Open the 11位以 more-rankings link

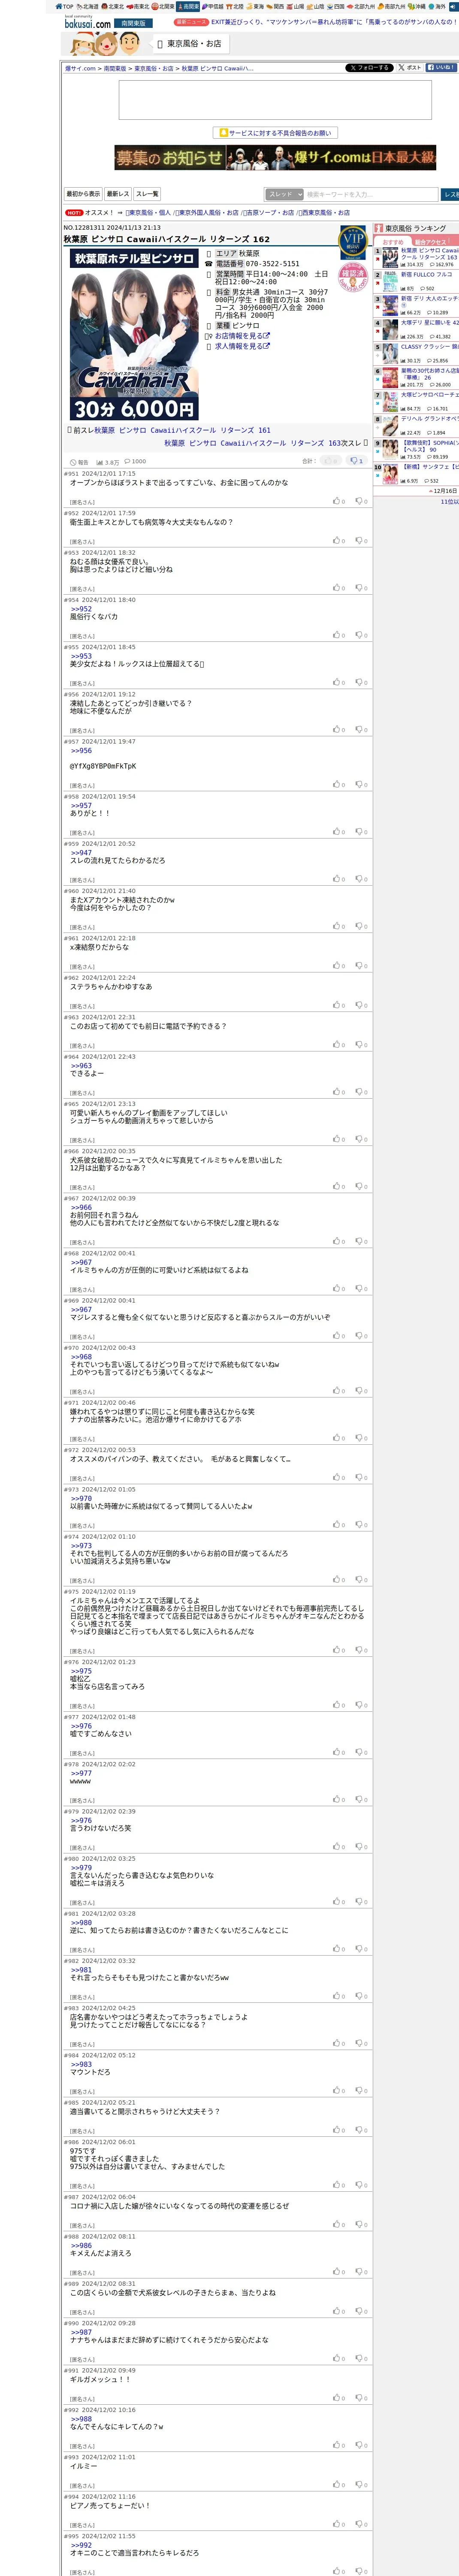[449, 501]
